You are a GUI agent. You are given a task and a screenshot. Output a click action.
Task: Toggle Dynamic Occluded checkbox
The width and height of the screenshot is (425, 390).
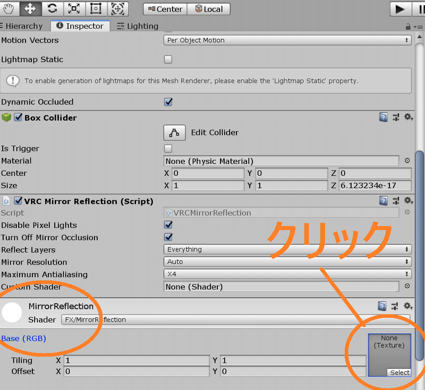[x=168, y=102]
